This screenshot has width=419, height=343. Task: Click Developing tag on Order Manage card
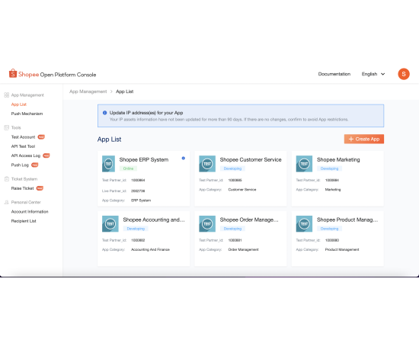pyautogui.click(x=232, y=229)
